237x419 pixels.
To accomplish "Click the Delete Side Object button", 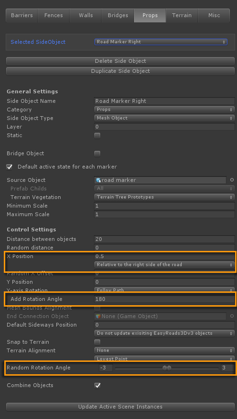I will (x=120, y=61).
